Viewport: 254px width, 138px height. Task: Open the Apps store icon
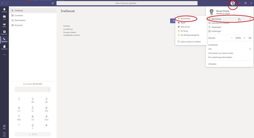4,127
